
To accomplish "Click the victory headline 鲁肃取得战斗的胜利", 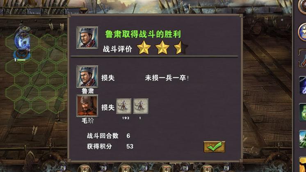I will pyautogui.click(x=143, y=34).
